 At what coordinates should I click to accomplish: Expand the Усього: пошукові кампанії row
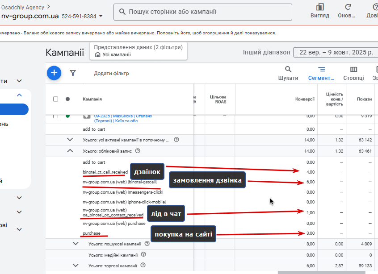[76, 244]
